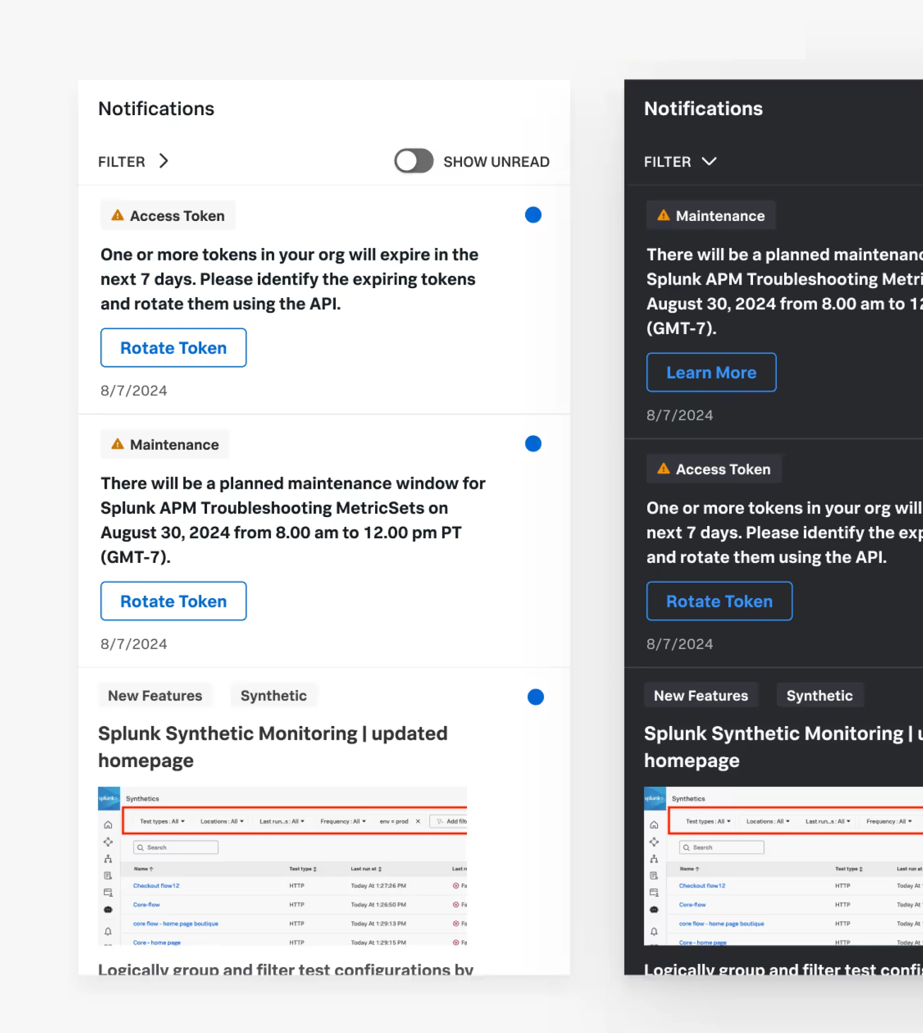Click the warning icon on the light Maintenance tag

coord(118,444)
